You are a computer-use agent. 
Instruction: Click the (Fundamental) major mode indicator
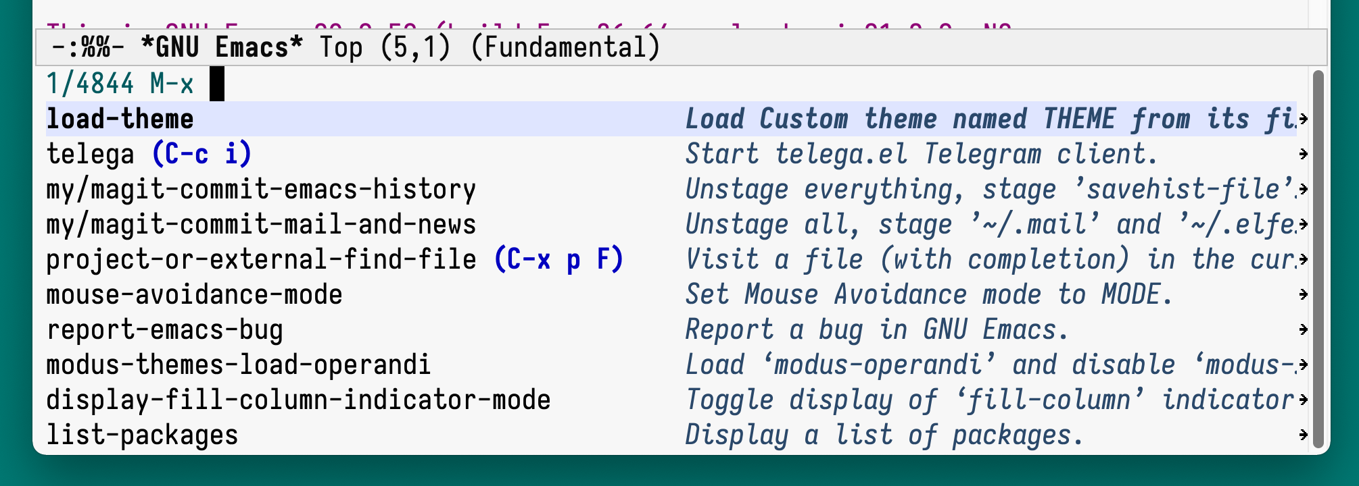coord(567,47)
